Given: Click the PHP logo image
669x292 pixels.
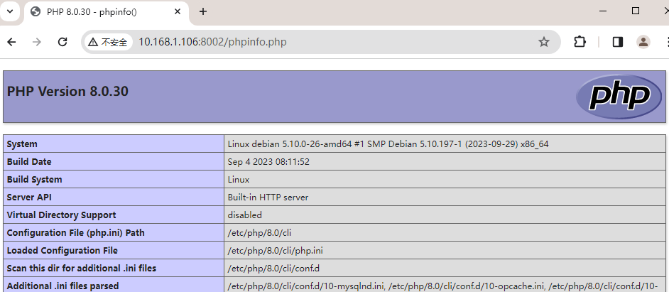Looking at the screenshot, I should coord(619,97).
